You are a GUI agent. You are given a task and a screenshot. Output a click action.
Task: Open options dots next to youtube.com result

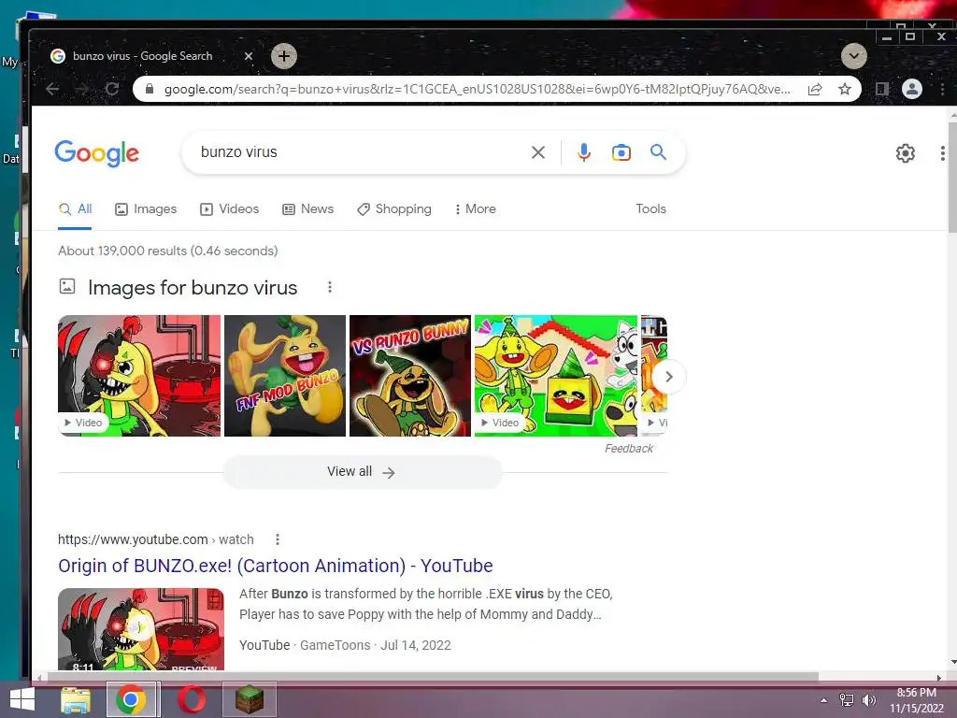point(277,539)
